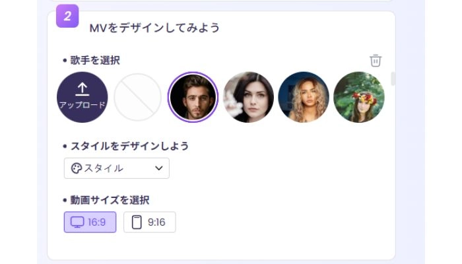Click the MVをデザインしてみよう heading

[154, 28]
